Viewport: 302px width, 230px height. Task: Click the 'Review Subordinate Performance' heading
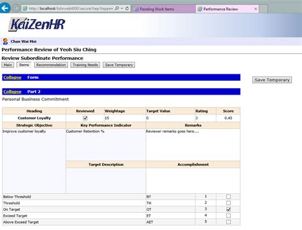pyautogui.click(x=42, y=58)
